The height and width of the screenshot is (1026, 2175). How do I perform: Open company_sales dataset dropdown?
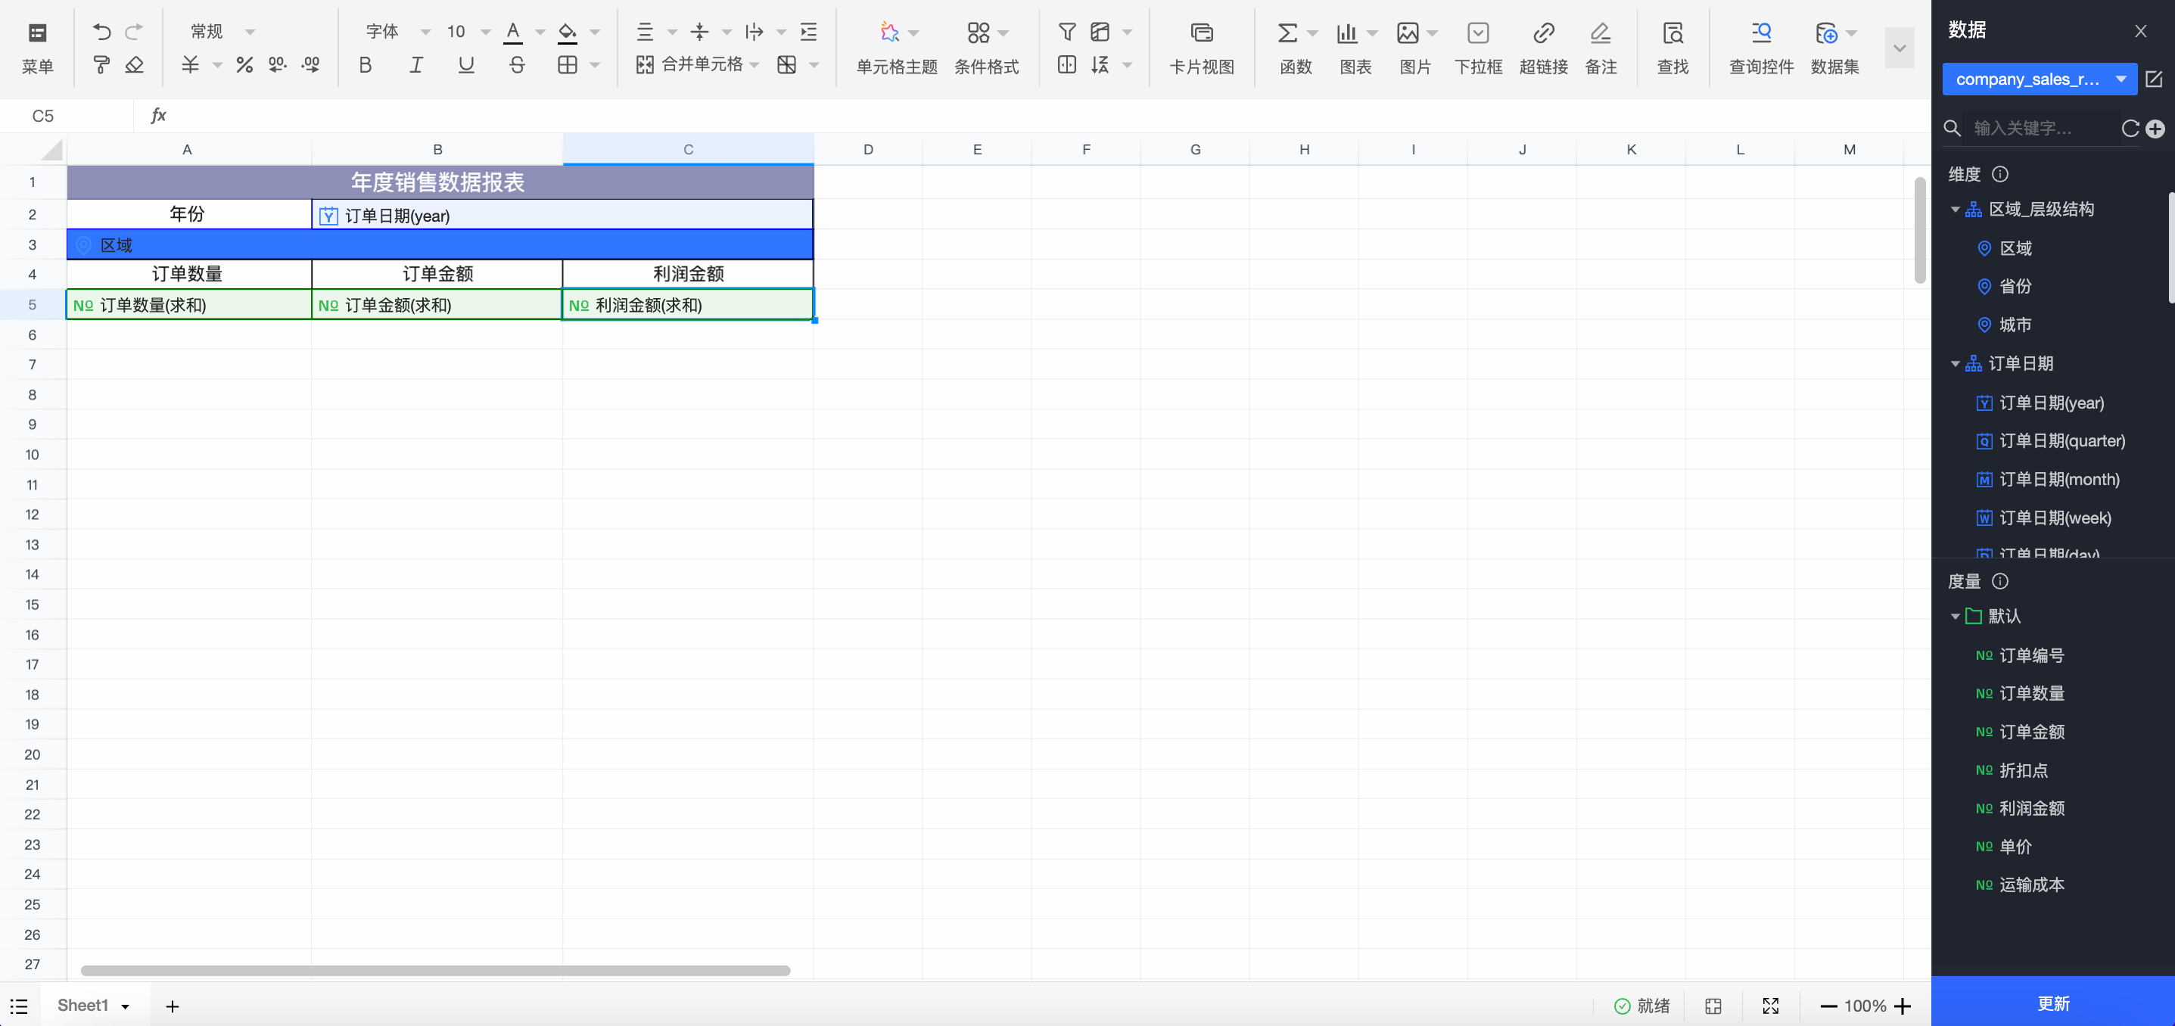point(2038,79)
